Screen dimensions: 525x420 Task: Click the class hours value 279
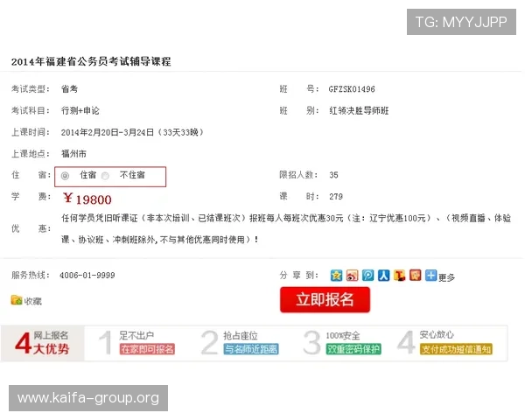coord(336,197)
